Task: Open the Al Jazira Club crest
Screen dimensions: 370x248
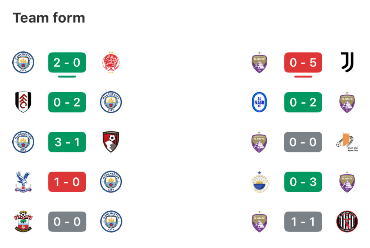Action: tap(347, 221)
